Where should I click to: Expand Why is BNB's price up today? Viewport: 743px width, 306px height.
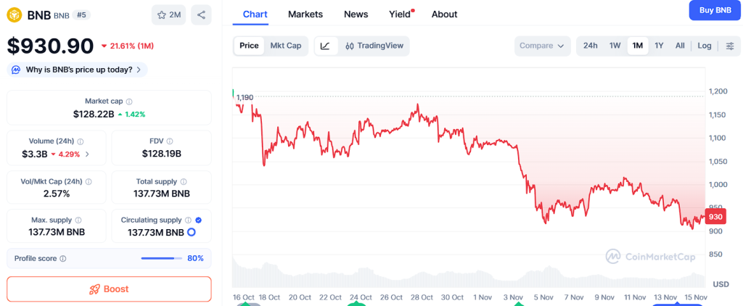[x=77, y=70]
